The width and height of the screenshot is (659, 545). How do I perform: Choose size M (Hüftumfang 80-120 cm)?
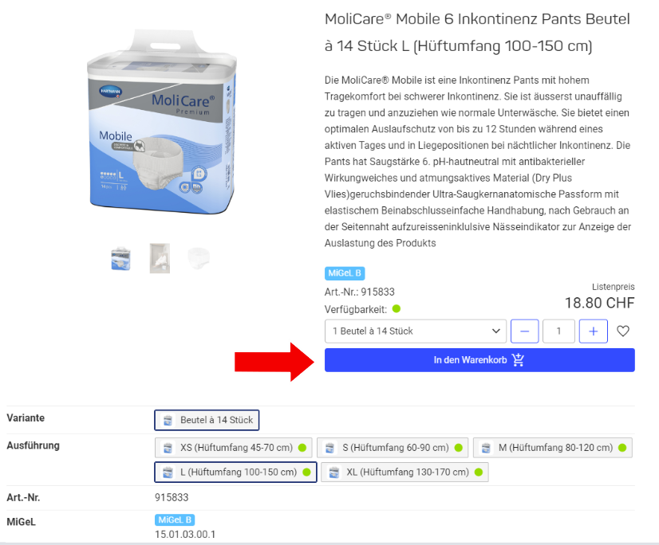[x=553, y=448]
